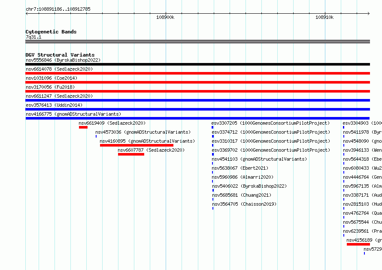Select nsv4548090 variant label
Viewport: 382px width, 270px height.
[362, 141]
